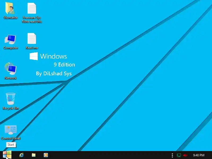Click the red muted volume tray icon
The height and width of the screenshot is (159, 212).
pos(185,155)
